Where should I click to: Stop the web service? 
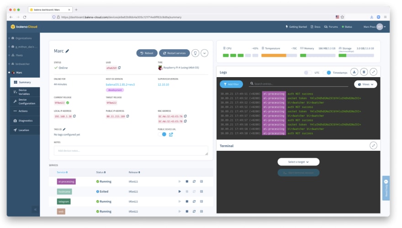click(187, 212)
